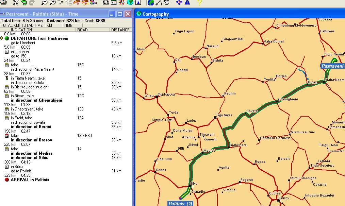The width and height of the screenshot is (345, 206).
Task: Click the blue four-arrows centering icon
Action: pyautogui.click(x=179, y=2)
